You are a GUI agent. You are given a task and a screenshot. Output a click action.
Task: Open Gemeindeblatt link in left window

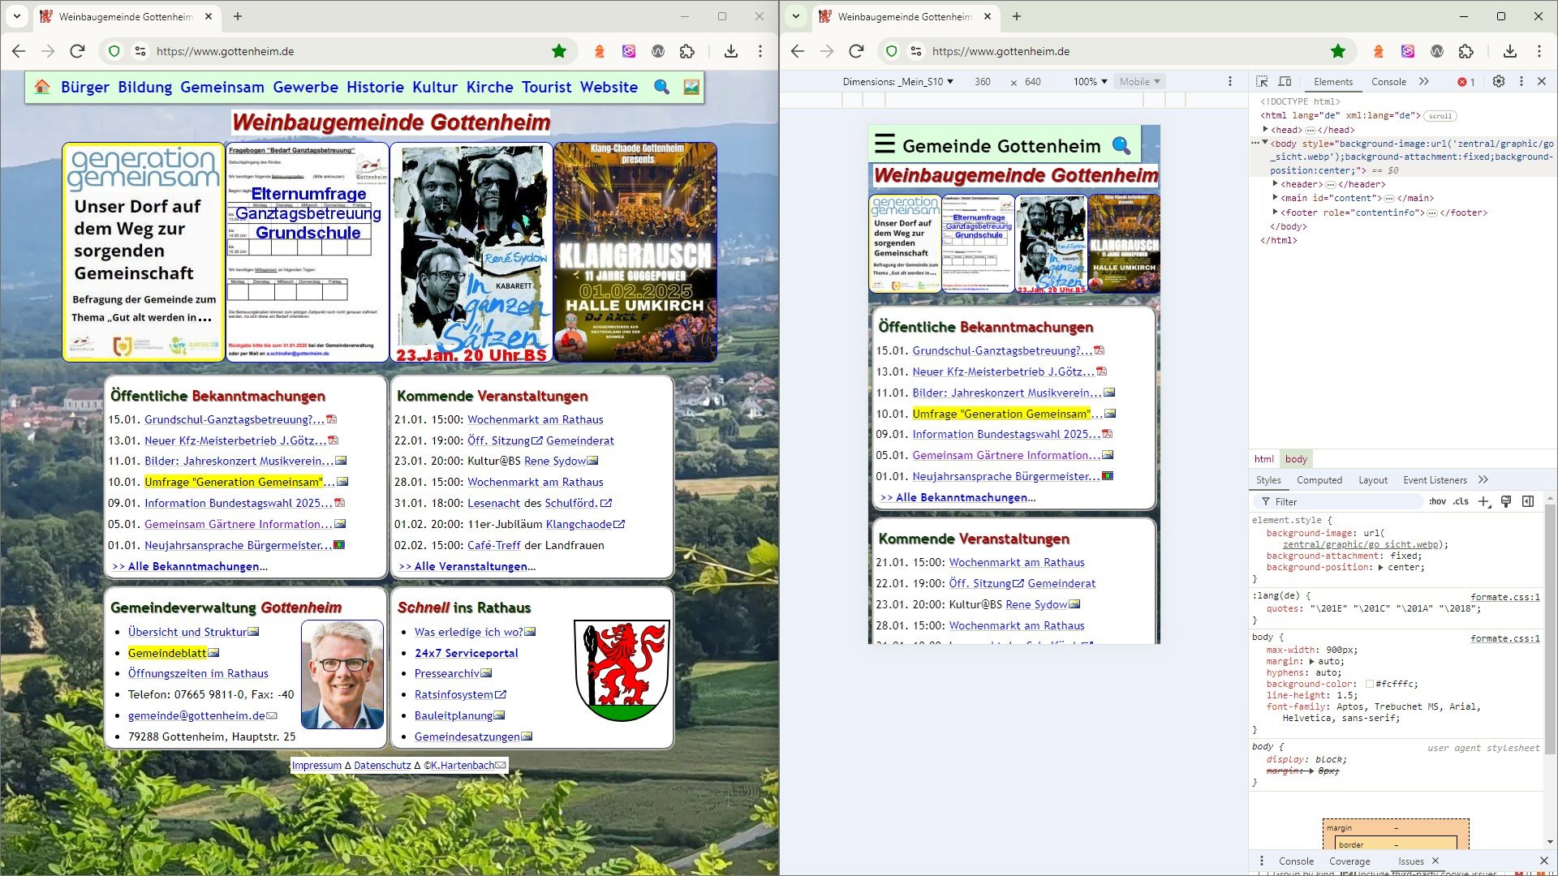tap(167, 652)
